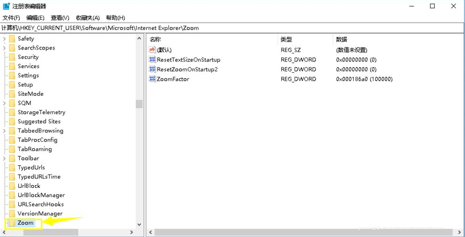Click the Safety folder icon
465x237 pixels.
click(12, 39)
